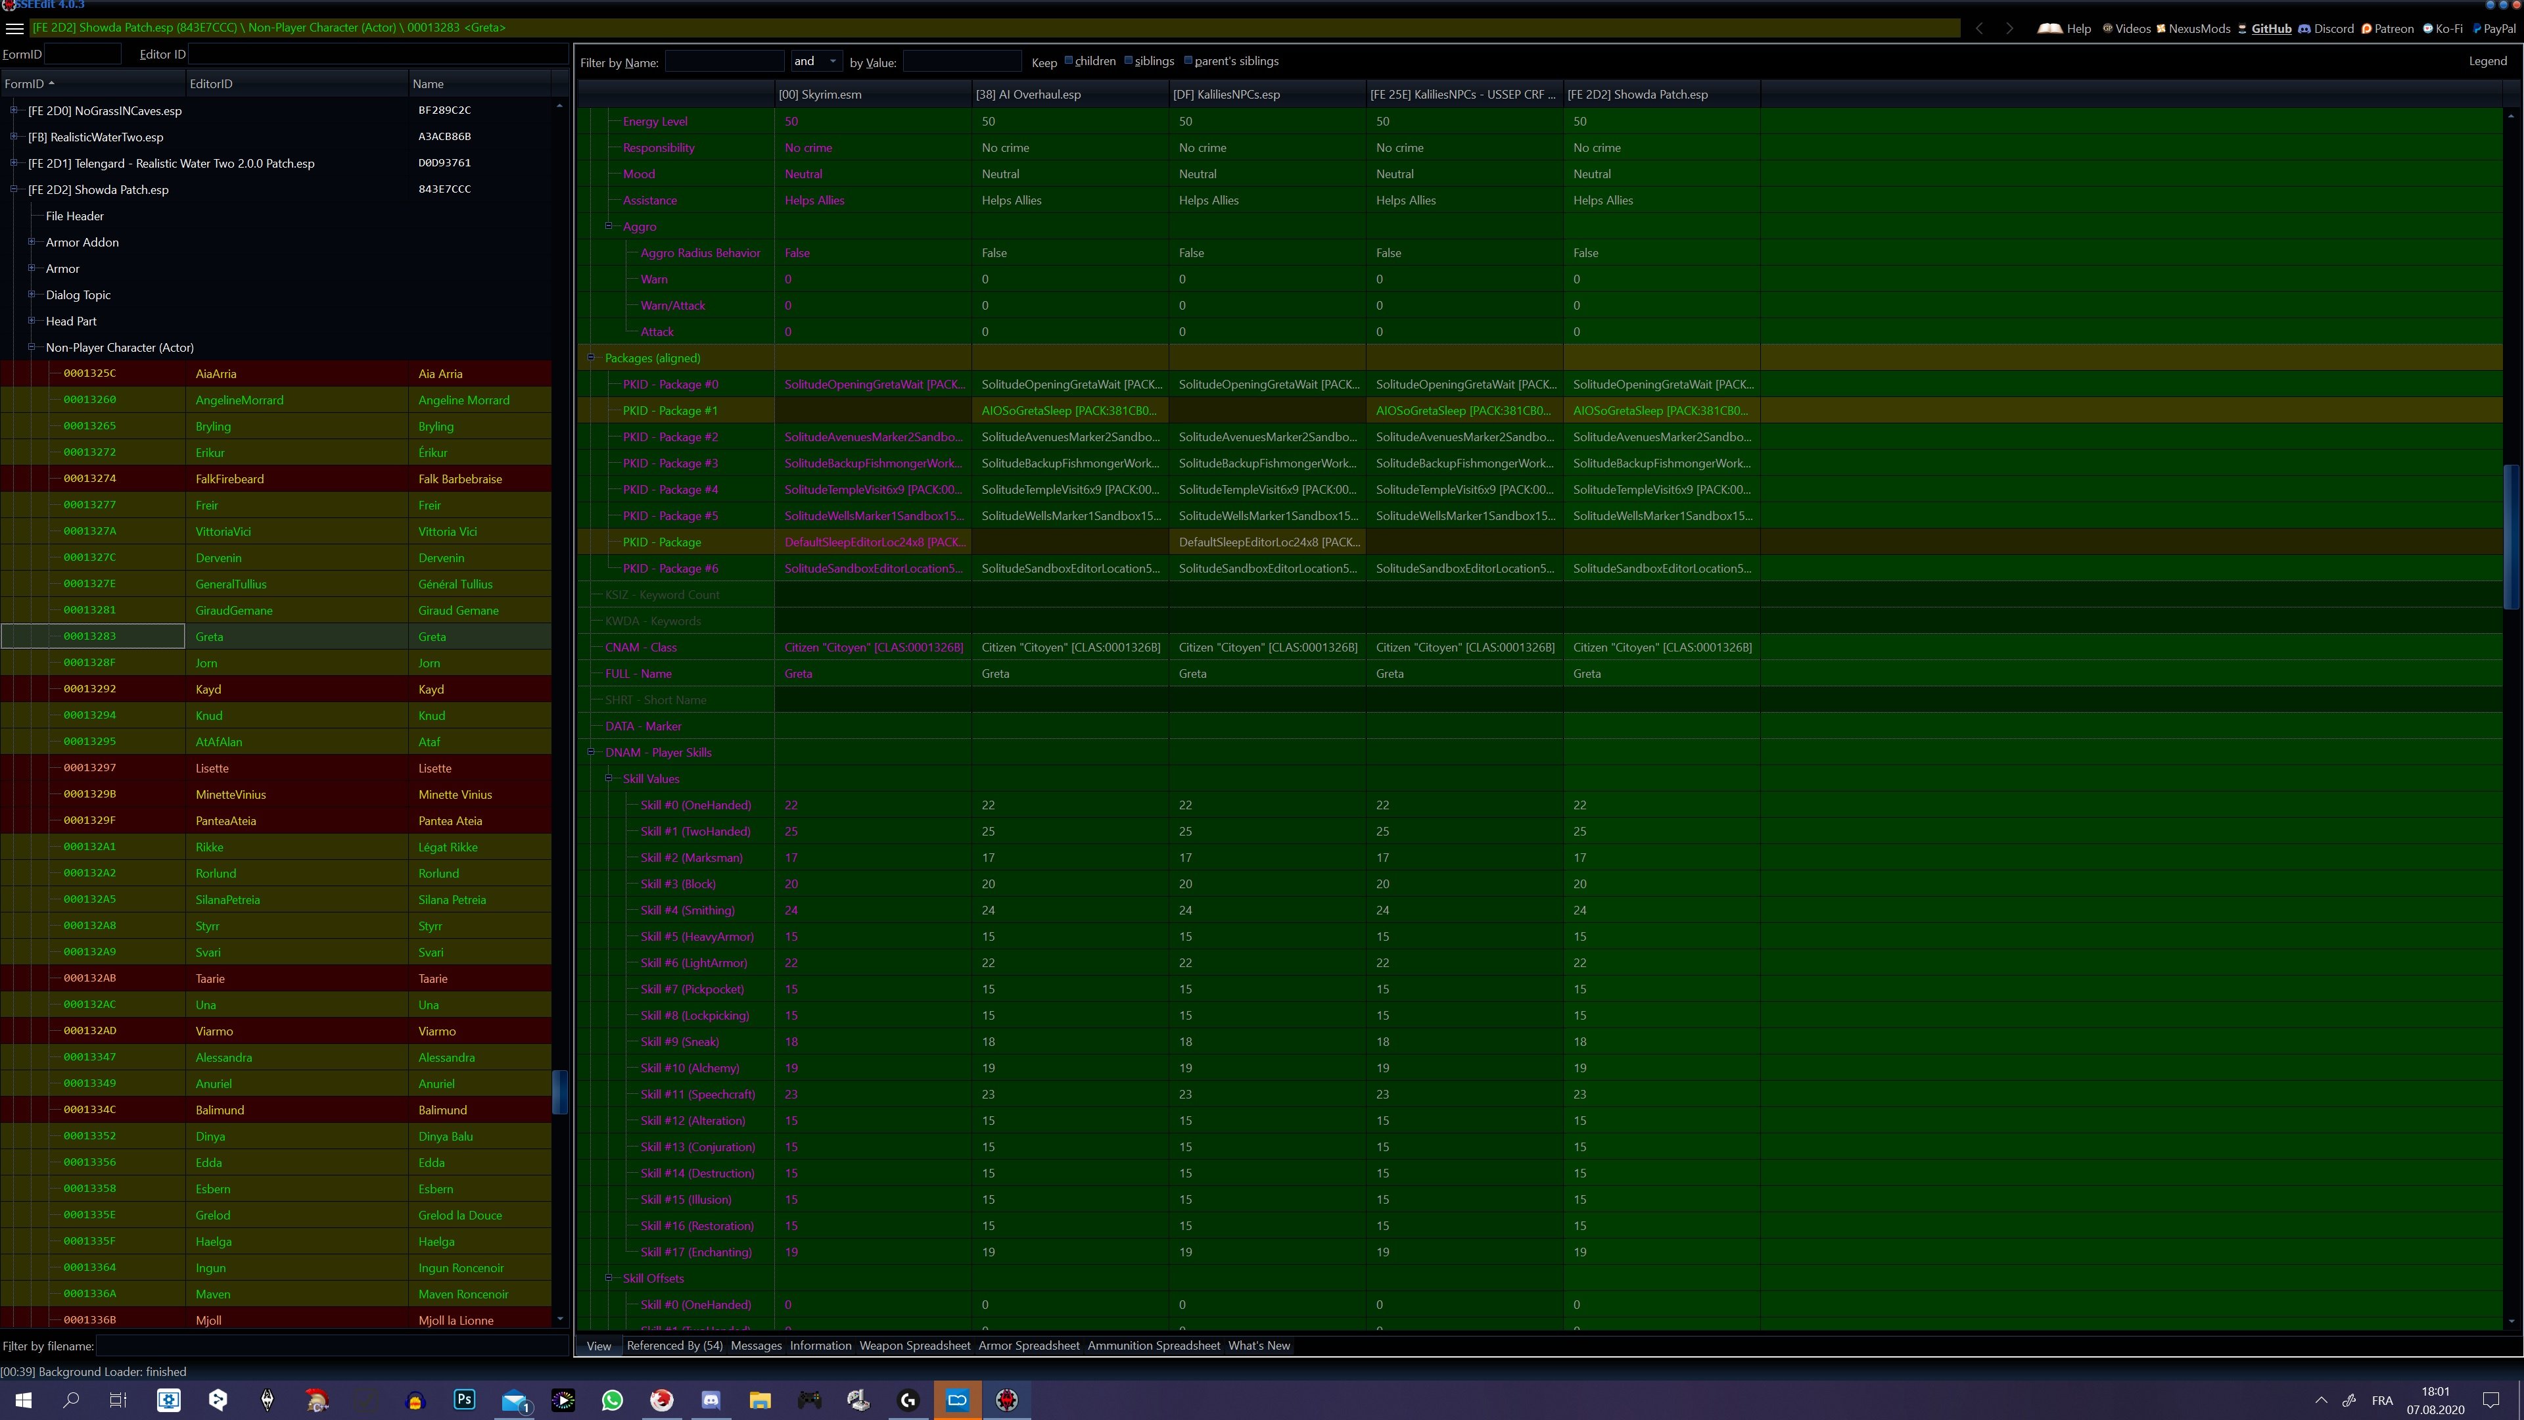Collapse the Packages (aligned) node
This screenshot has height=1420, width=2524.
tap(591, 358)
